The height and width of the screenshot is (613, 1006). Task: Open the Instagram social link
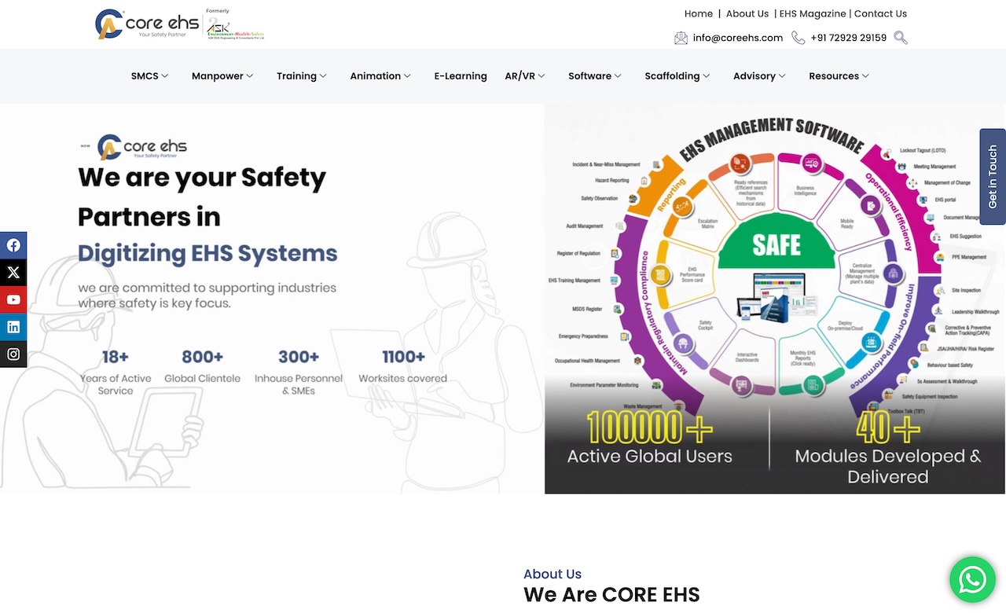point(13,354)
